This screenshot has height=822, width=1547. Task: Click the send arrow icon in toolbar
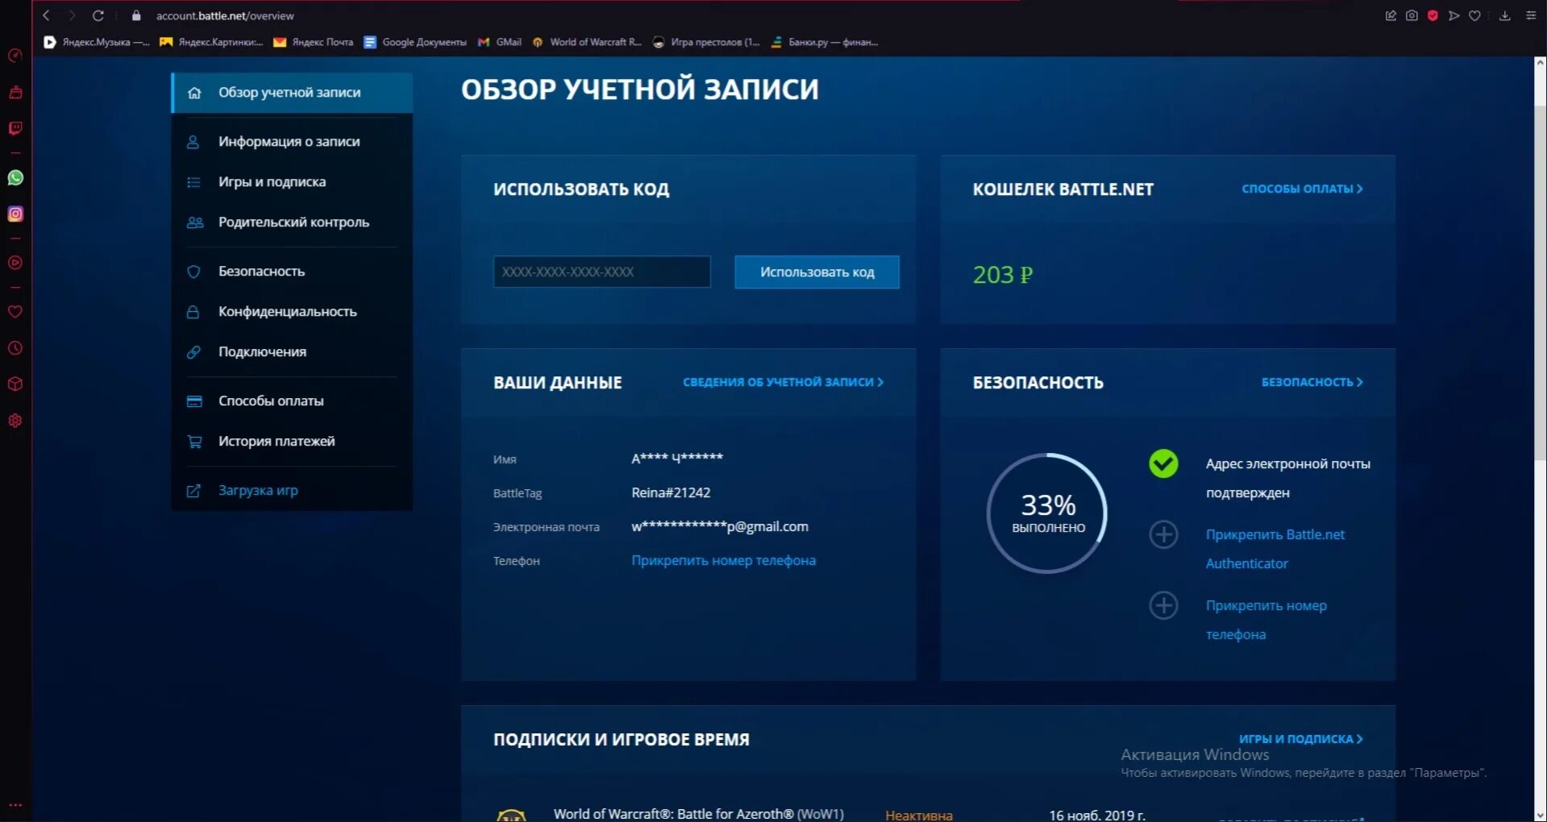pyautogui.click(x=1453, y=15)
